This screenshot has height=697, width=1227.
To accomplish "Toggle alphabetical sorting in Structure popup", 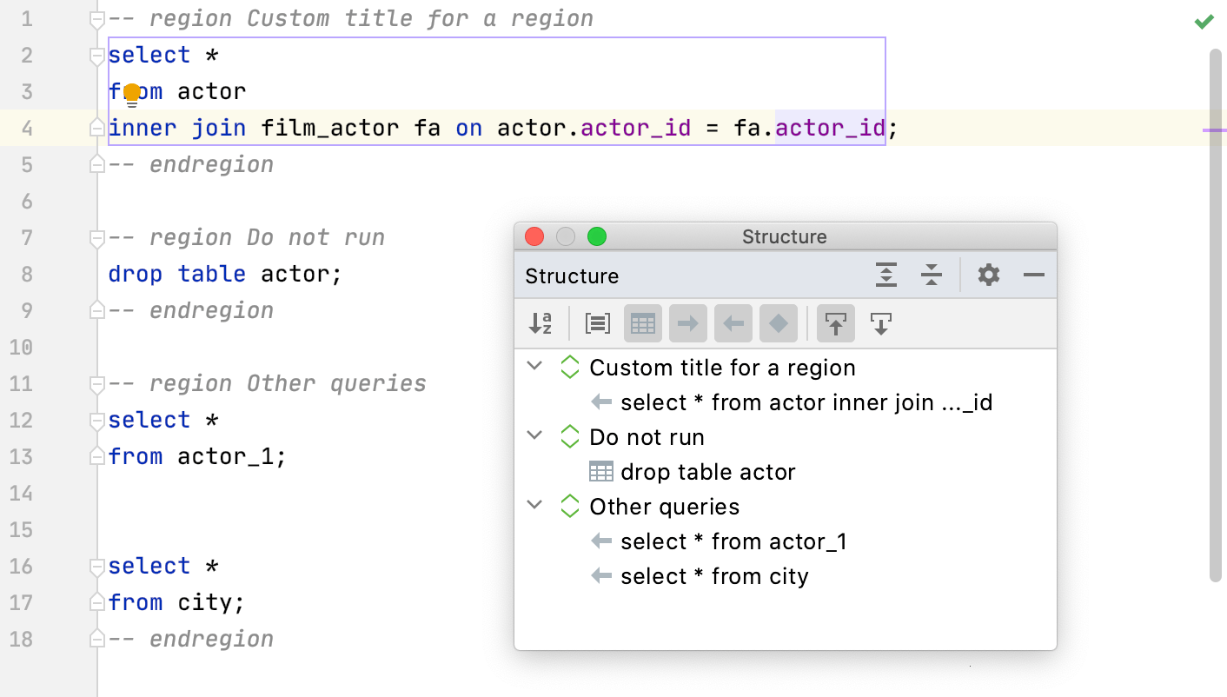I will tap(541, 323).
